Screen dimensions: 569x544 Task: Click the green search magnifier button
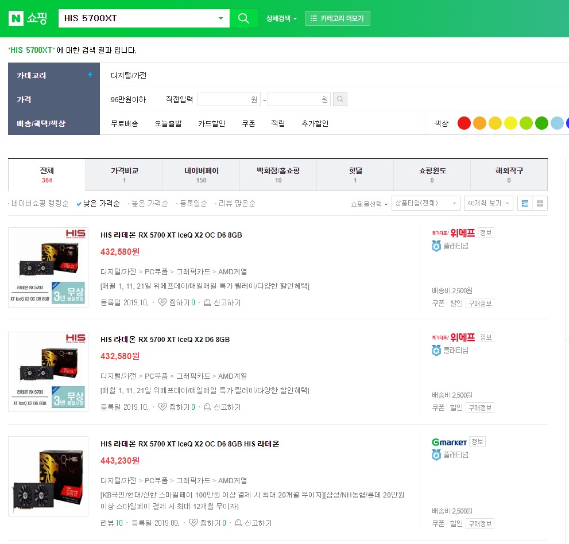coord(243,18)
